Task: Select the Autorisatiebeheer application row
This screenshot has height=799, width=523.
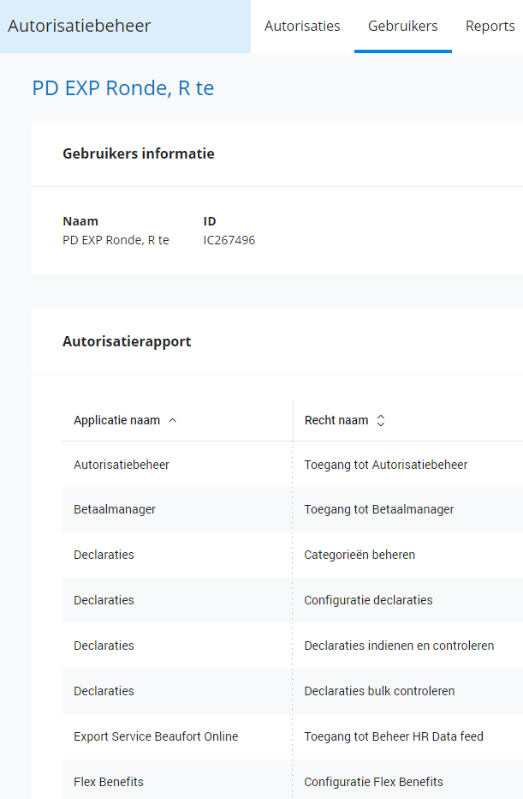Action: click(122, 465)
